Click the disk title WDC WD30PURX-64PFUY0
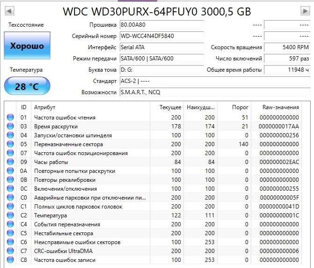Image resolution: width=314 pixels, height=268 pixels. (130, 11)
